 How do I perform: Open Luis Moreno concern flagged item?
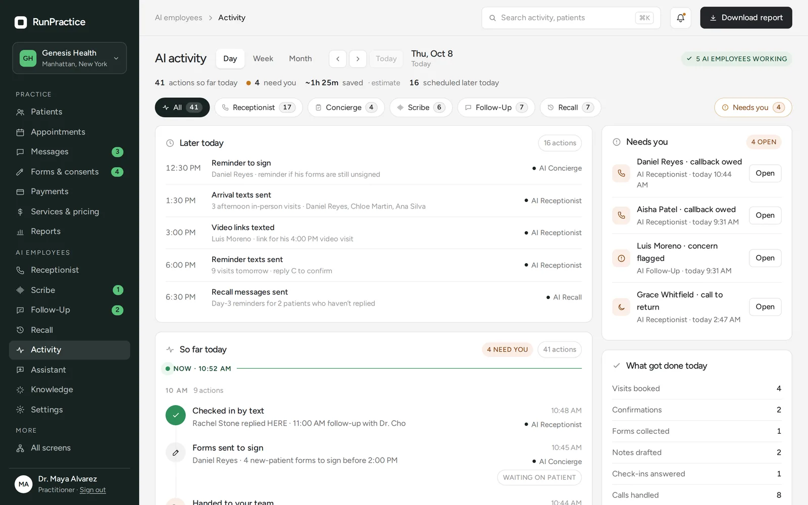coord(765,258)
